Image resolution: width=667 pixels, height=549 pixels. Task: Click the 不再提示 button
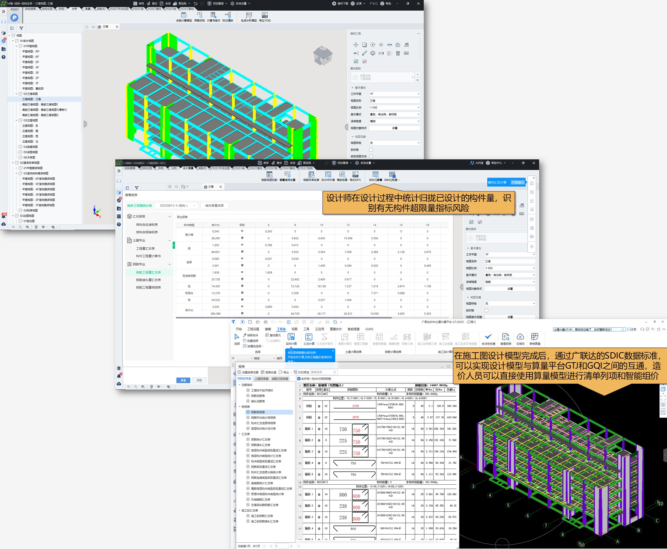517,183
